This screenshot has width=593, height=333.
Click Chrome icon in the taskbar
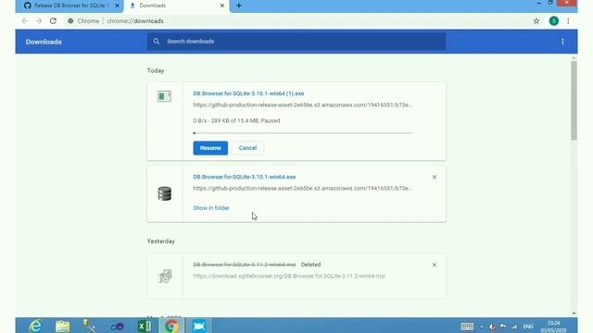point(171,326)
